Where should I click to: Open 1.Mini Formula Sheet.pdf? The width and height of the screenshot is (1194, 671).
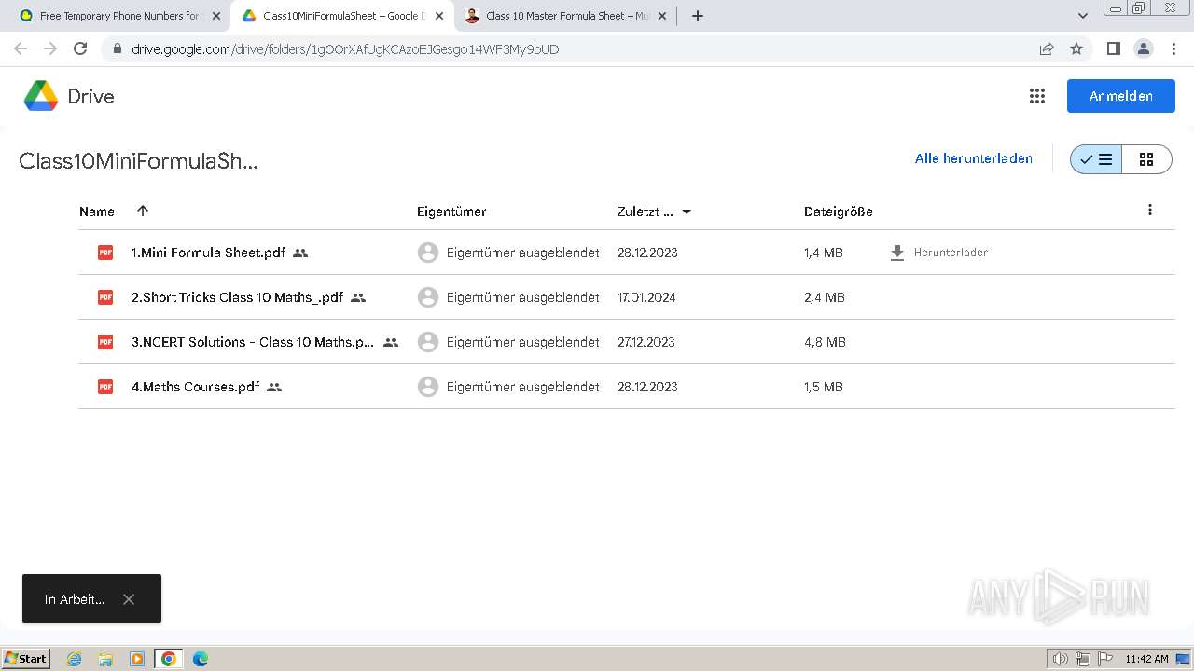[x=208, y=253]
